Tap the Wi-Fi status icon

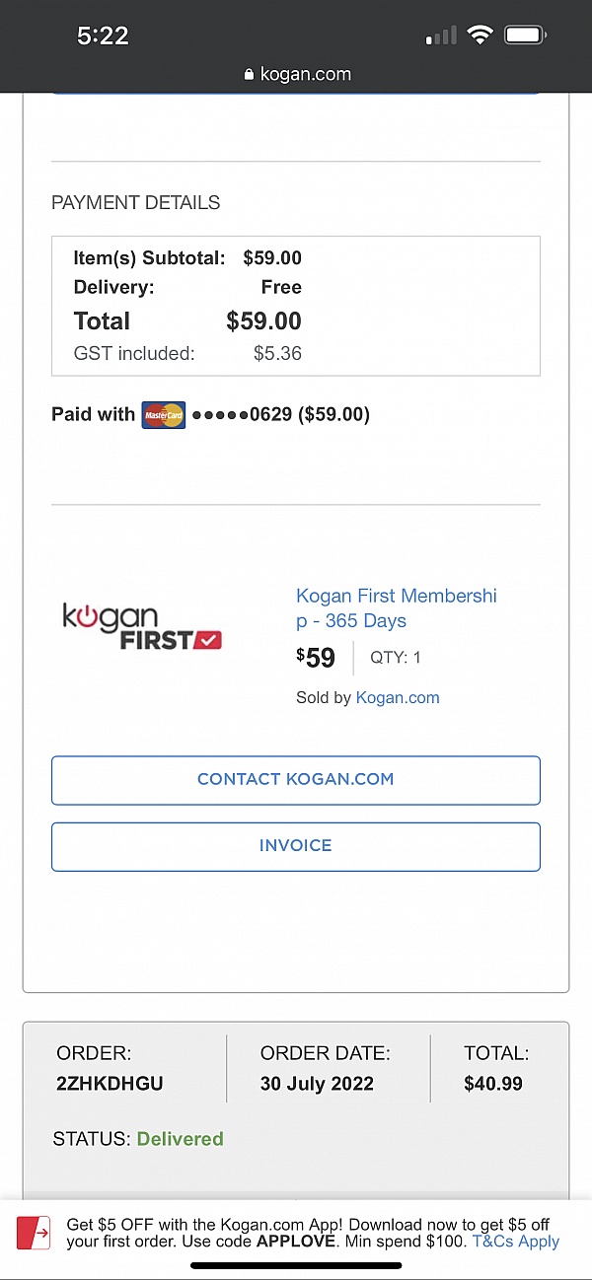(x=481, y=36)
